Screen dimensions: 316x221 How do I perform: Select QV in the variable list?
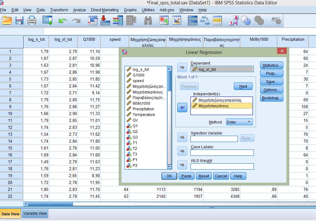135,120
